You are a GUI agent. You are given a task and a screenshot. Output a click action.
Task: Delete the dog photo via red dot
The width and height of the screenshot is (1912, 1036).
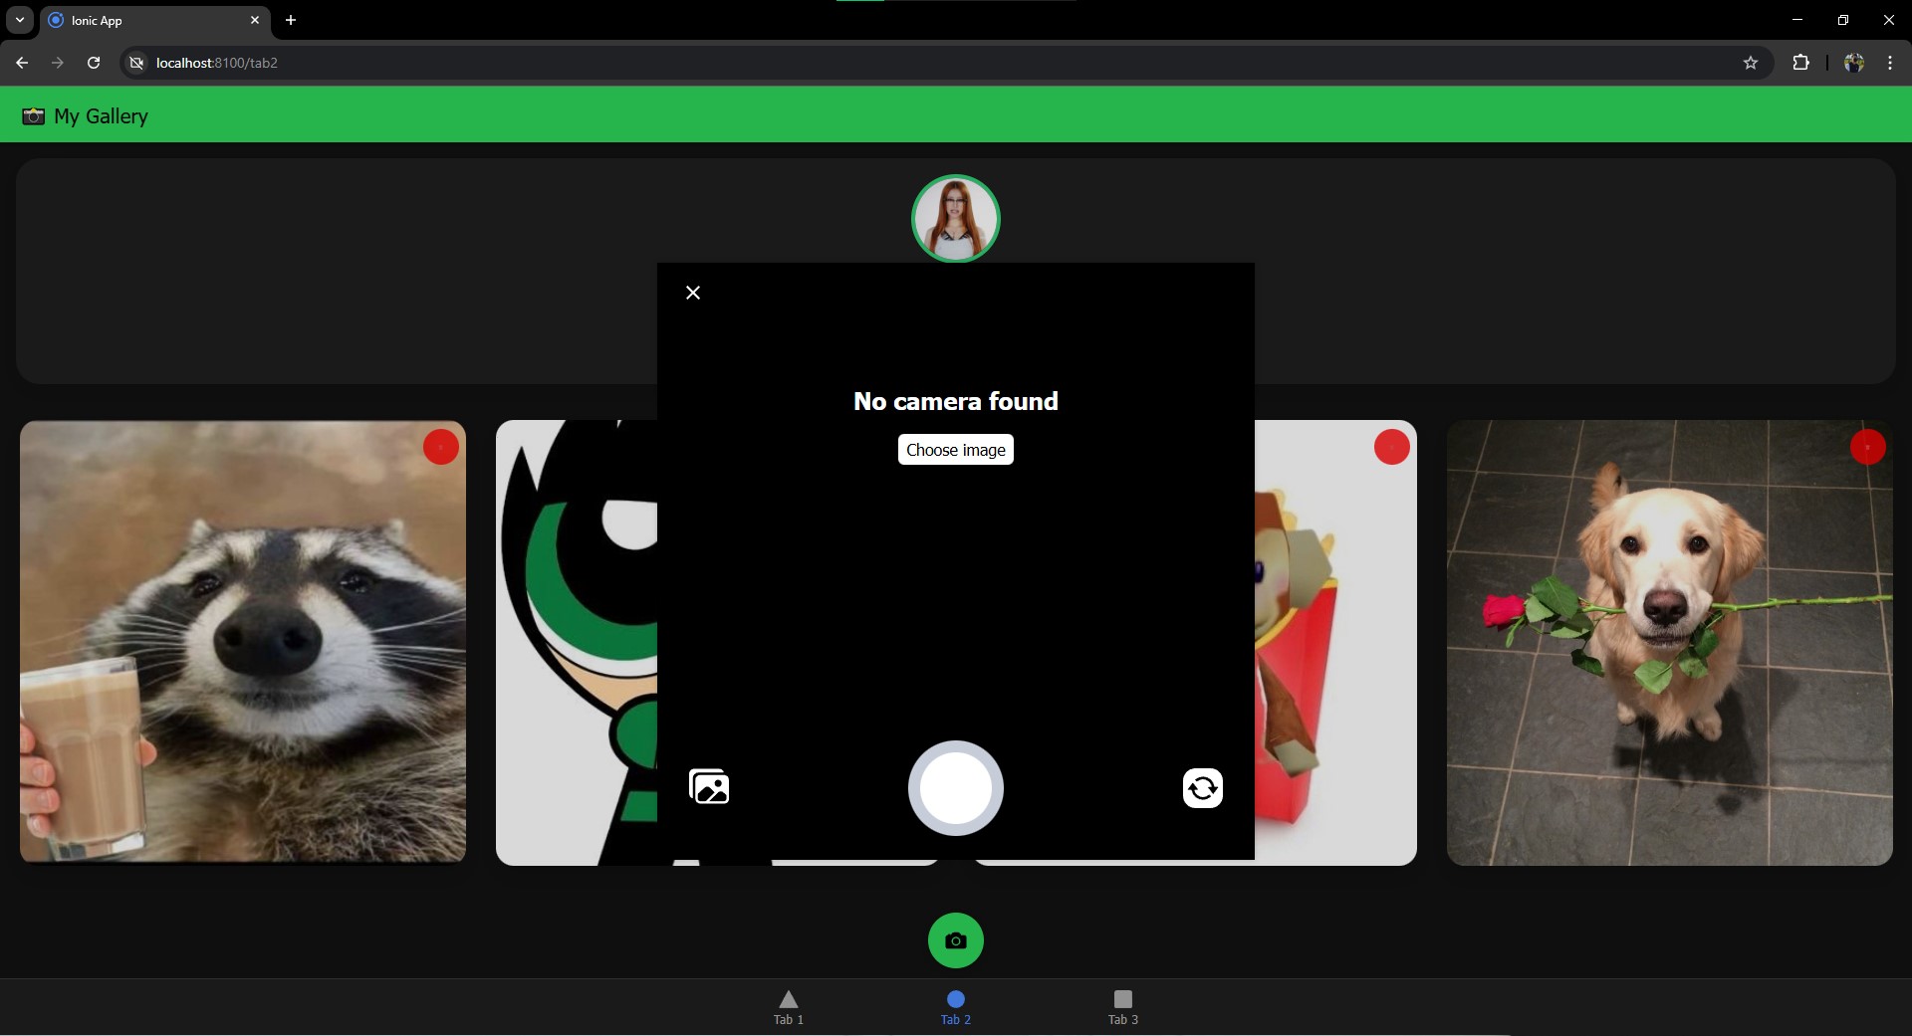[1868, 447]
